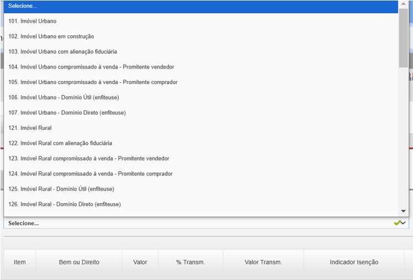413x280 pixels.
Task: Select "106. Imóvel Urbano - Domínio Útil"
Action: [64, 97]
